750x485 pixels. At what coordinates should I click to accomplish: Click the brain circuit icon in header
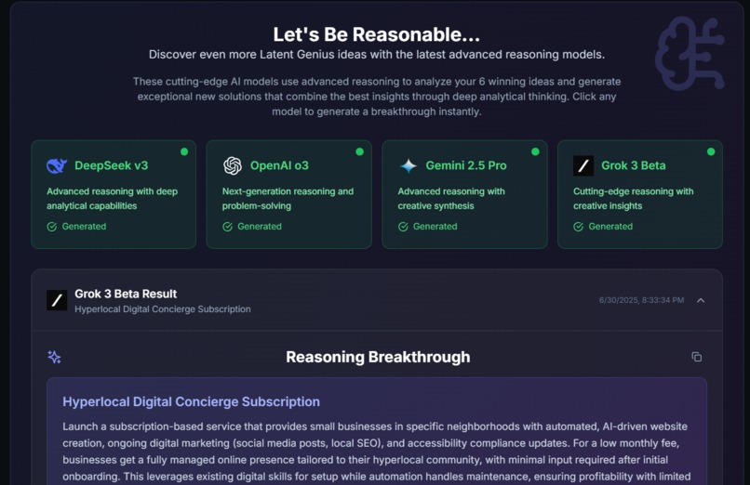(690, 54)
